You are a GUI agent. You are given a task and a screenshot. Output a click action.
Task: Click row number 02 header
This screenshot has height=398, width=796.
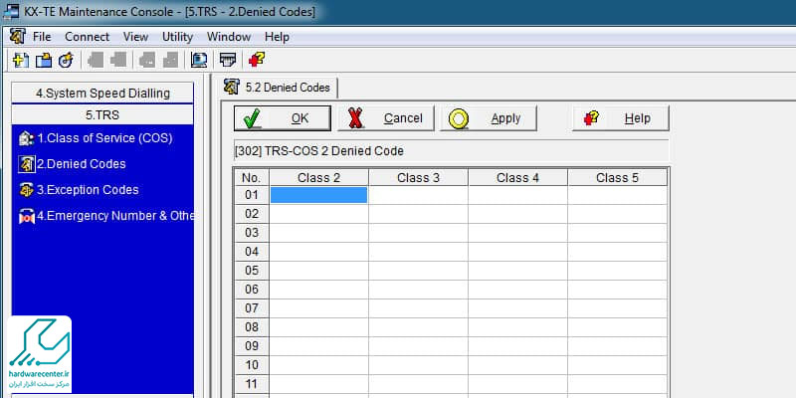pos(252,214)
